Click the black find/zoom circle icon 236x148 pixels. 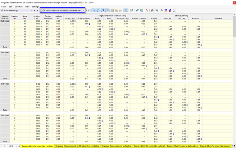[x=152, y=11]
